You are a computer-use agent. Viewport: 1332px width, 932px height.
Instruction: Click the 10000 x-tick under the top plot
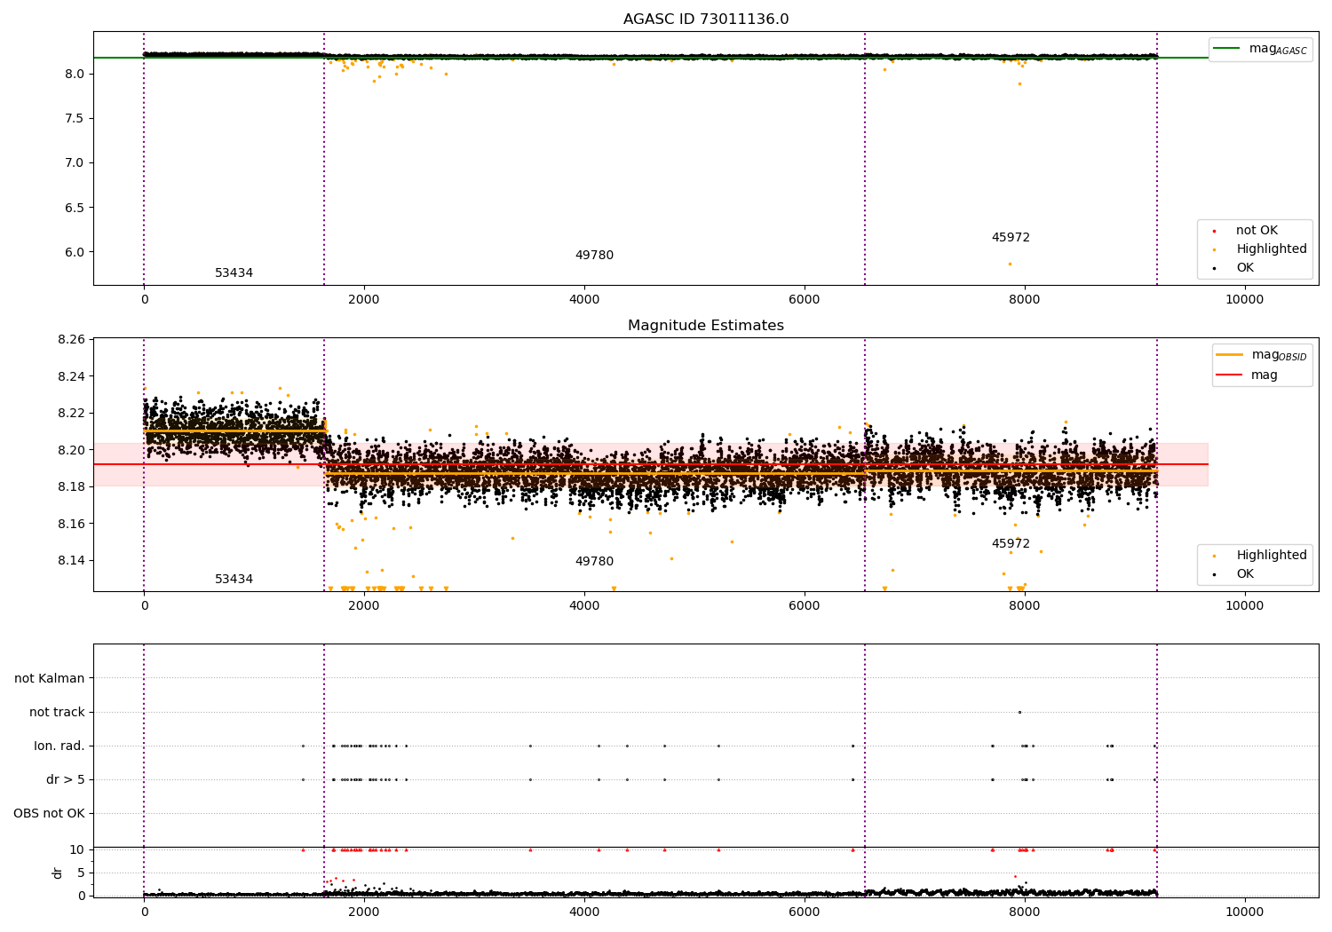1245,300
